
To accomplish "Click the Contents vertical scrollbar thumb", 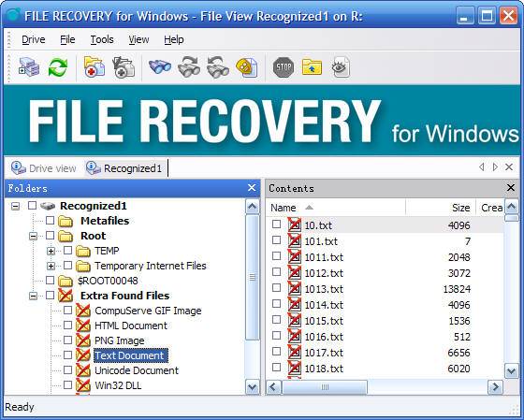I will coord(512,219).
